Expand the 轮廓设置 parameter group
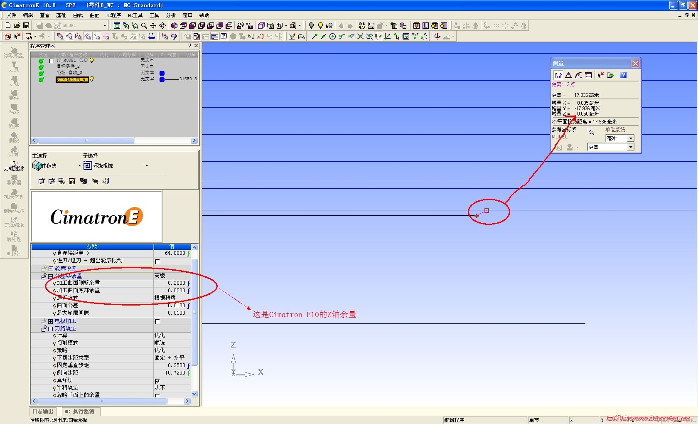Image resolution: width=698 pixels, height=424 pixels. click(x=51, y=269)
